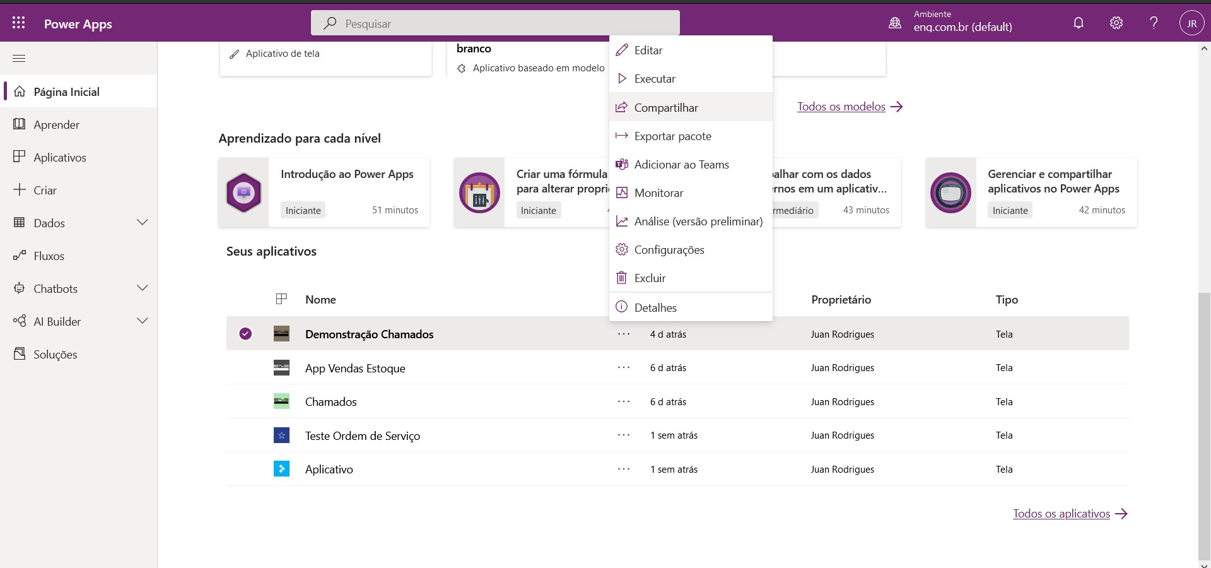Click Aplicativo blue app icon

click(281, 469)
